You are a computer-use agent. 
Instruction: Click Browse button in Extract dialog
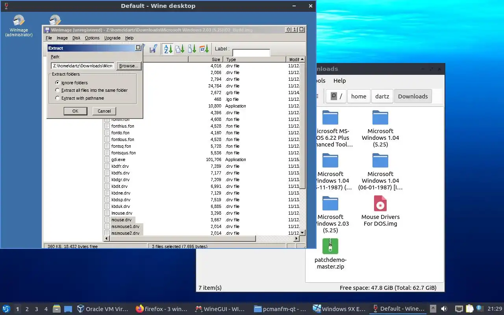point(128,66)
